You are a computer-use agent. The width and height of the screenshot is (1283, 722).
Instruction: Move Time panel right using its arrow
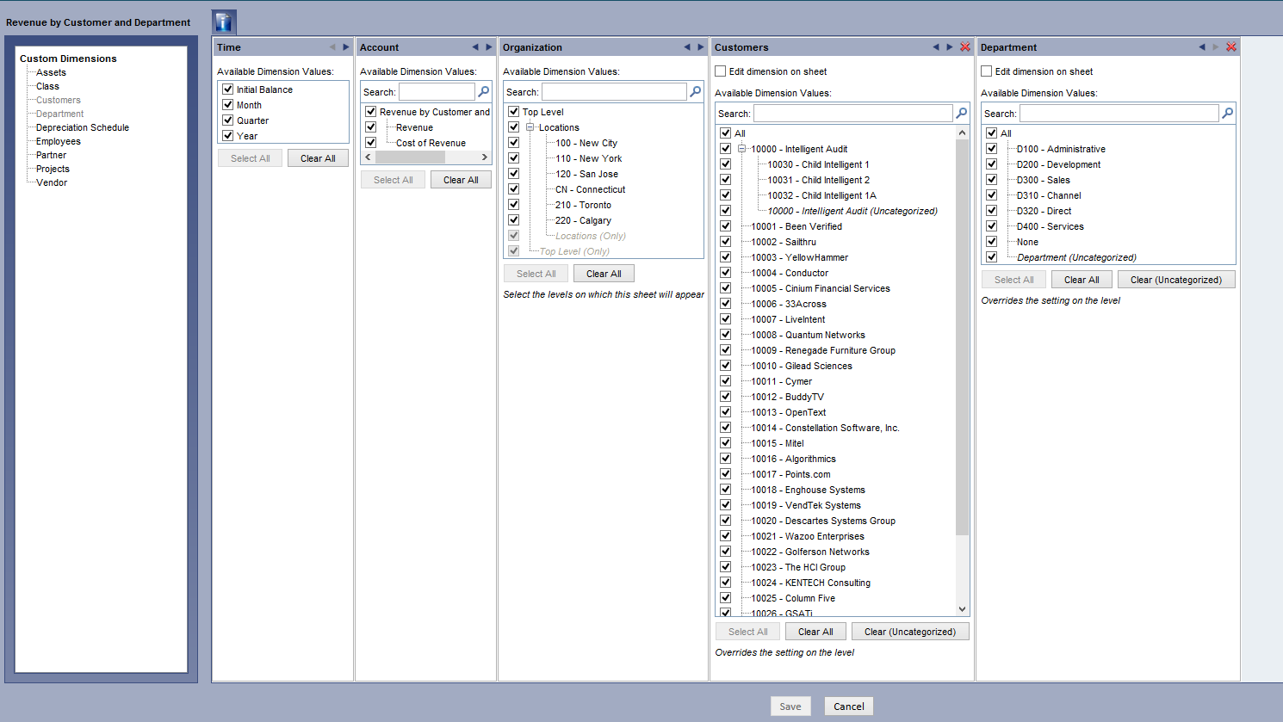[x=346, y=47]
